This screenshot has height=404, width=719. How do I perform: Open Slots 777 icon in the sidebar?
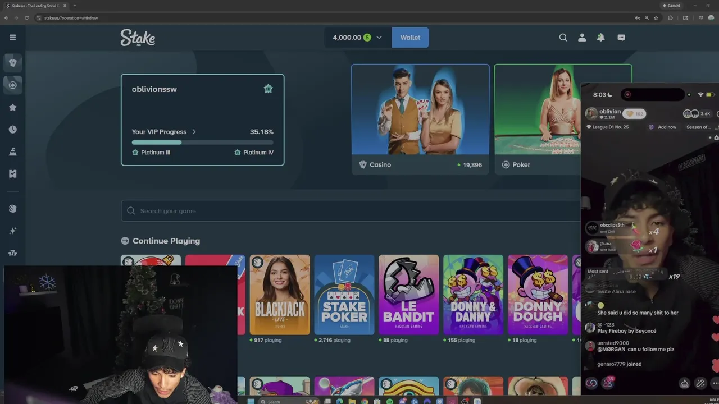click(x=12, y=253)
